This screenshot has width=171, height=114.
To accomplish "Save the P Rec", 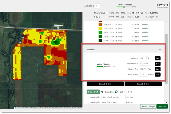I will (162, 106).
